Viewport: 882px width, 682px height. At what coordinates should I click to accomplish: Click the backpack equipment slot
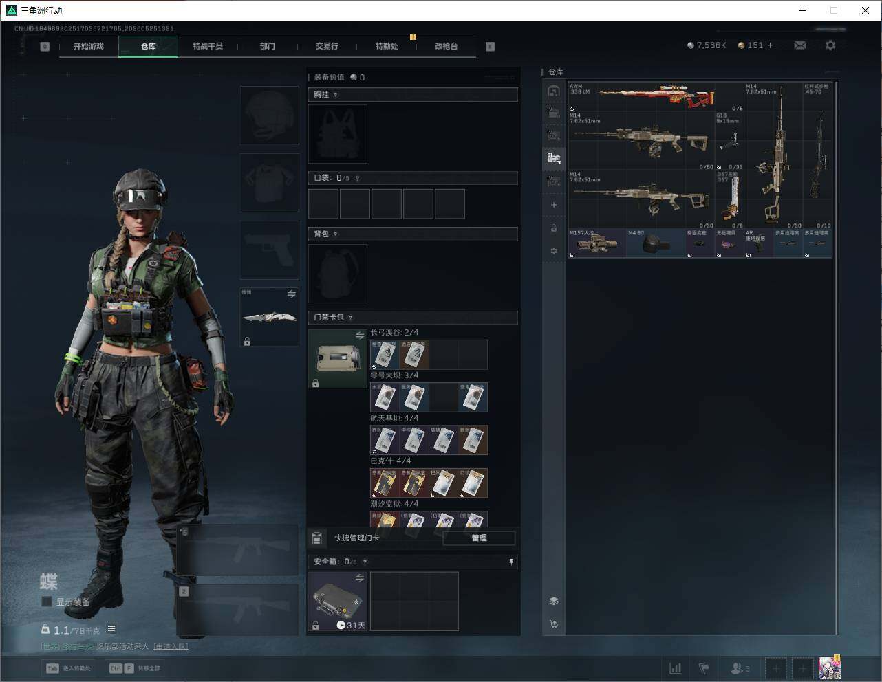[x=338, y=274]
